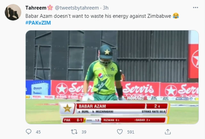This screenshot has height=139, width=205.
Task: Visit the @tweetsbytahreem handle link
Action: 77,8
